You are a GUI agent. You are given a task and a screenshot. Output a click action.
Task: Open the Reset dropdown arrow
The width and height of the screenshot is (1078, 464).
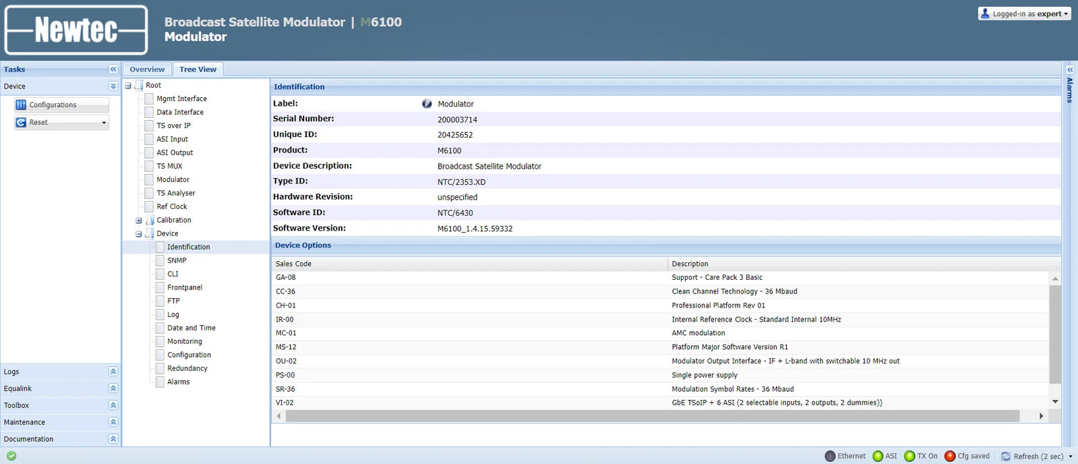[104, 123]
